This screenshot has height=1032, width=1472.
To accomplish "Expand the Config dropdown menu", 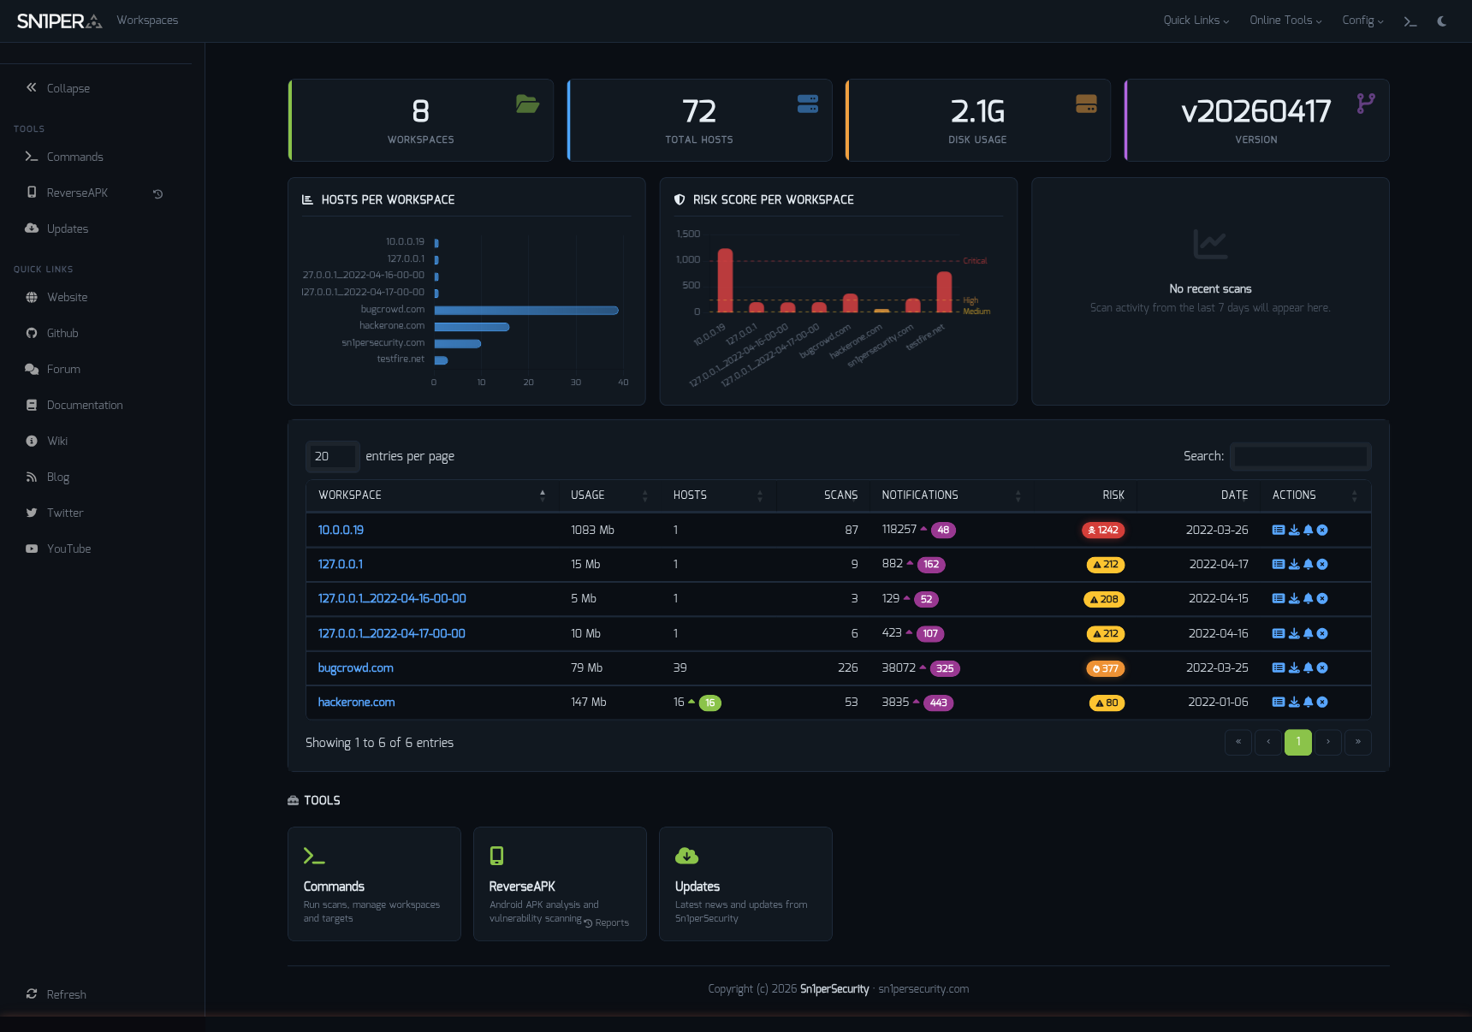I will 1362,20.
